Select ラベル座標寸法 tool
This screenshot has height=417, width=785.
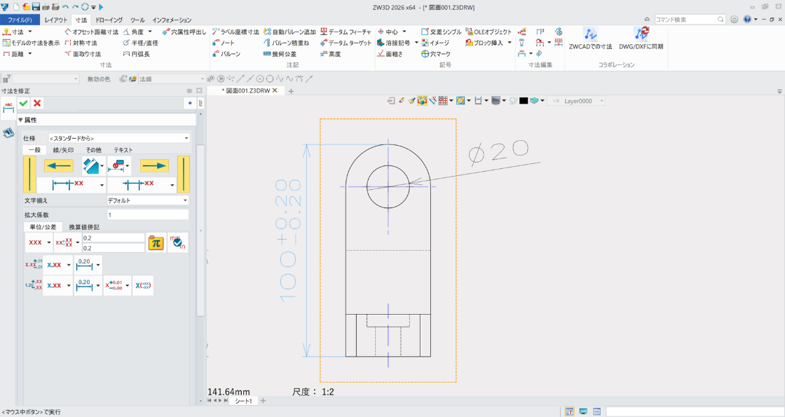tap(235, 32)
